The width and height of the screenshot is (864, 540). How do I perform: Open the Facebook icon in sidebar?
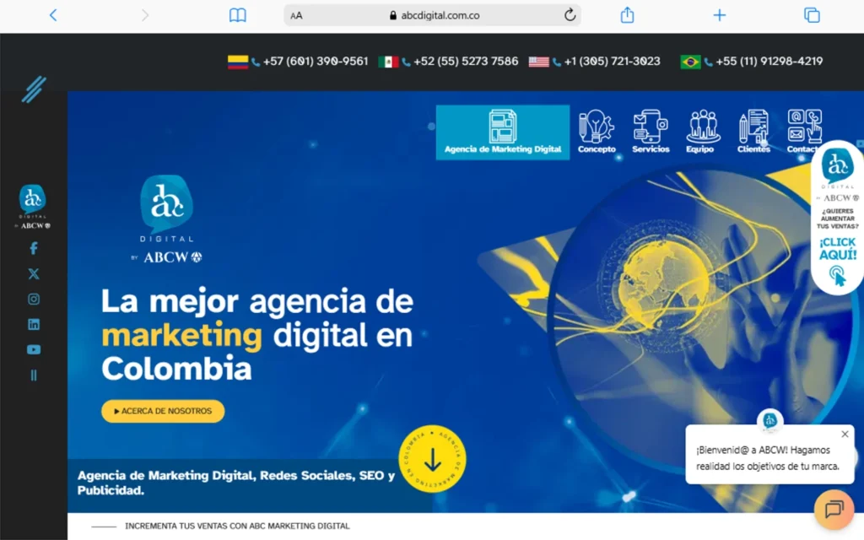coord(34,249)
